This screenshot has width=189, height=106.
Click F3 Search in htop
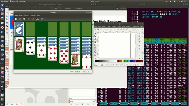coord(123,103)
